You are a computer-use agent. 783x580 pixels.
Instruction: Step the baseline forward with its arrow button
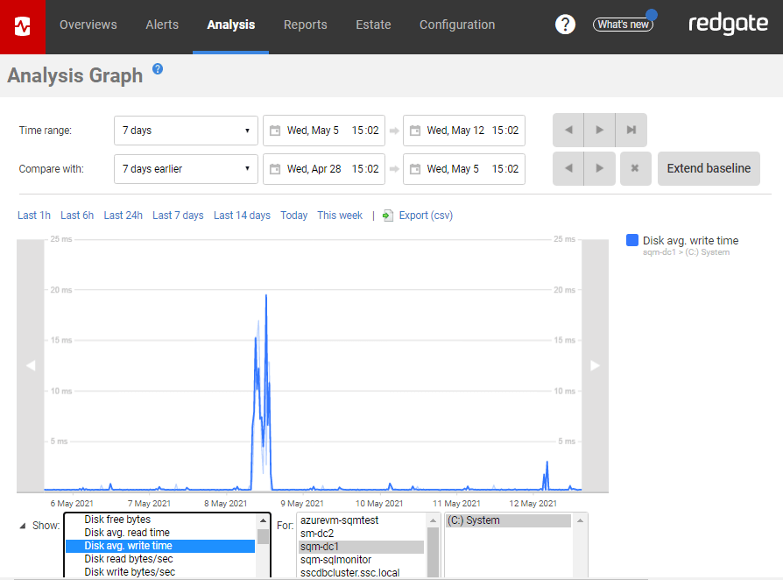tap(599, 168)
